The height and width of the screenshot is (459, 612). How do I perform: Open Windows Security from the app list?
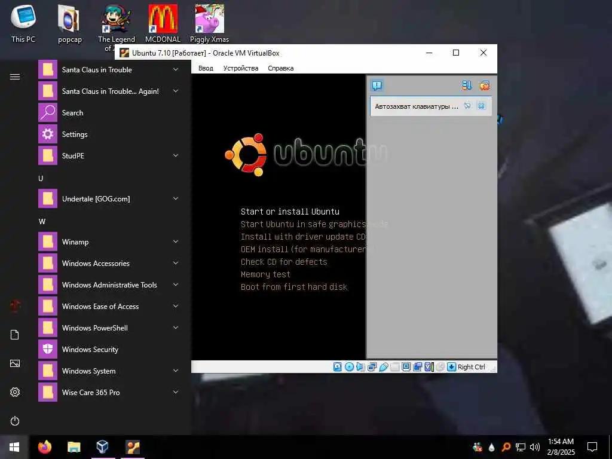109,349
